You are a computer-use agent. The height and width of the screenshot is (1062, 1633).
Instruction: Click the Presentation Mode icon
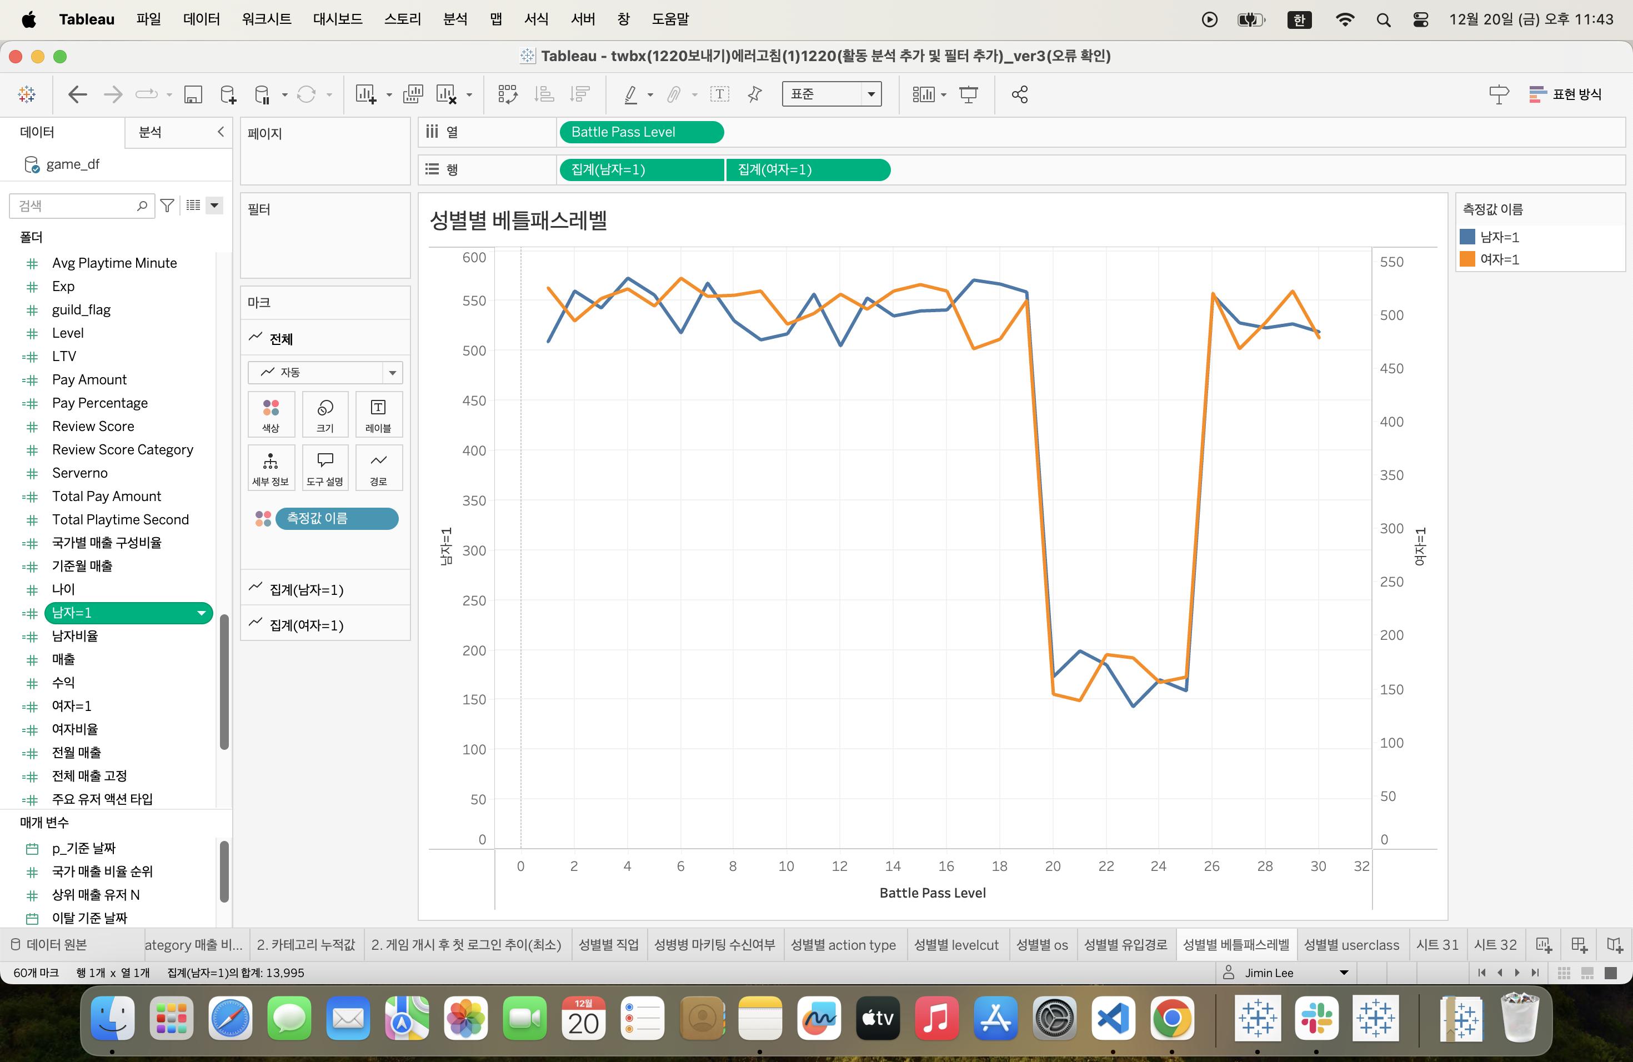click(x=968, y=94)
